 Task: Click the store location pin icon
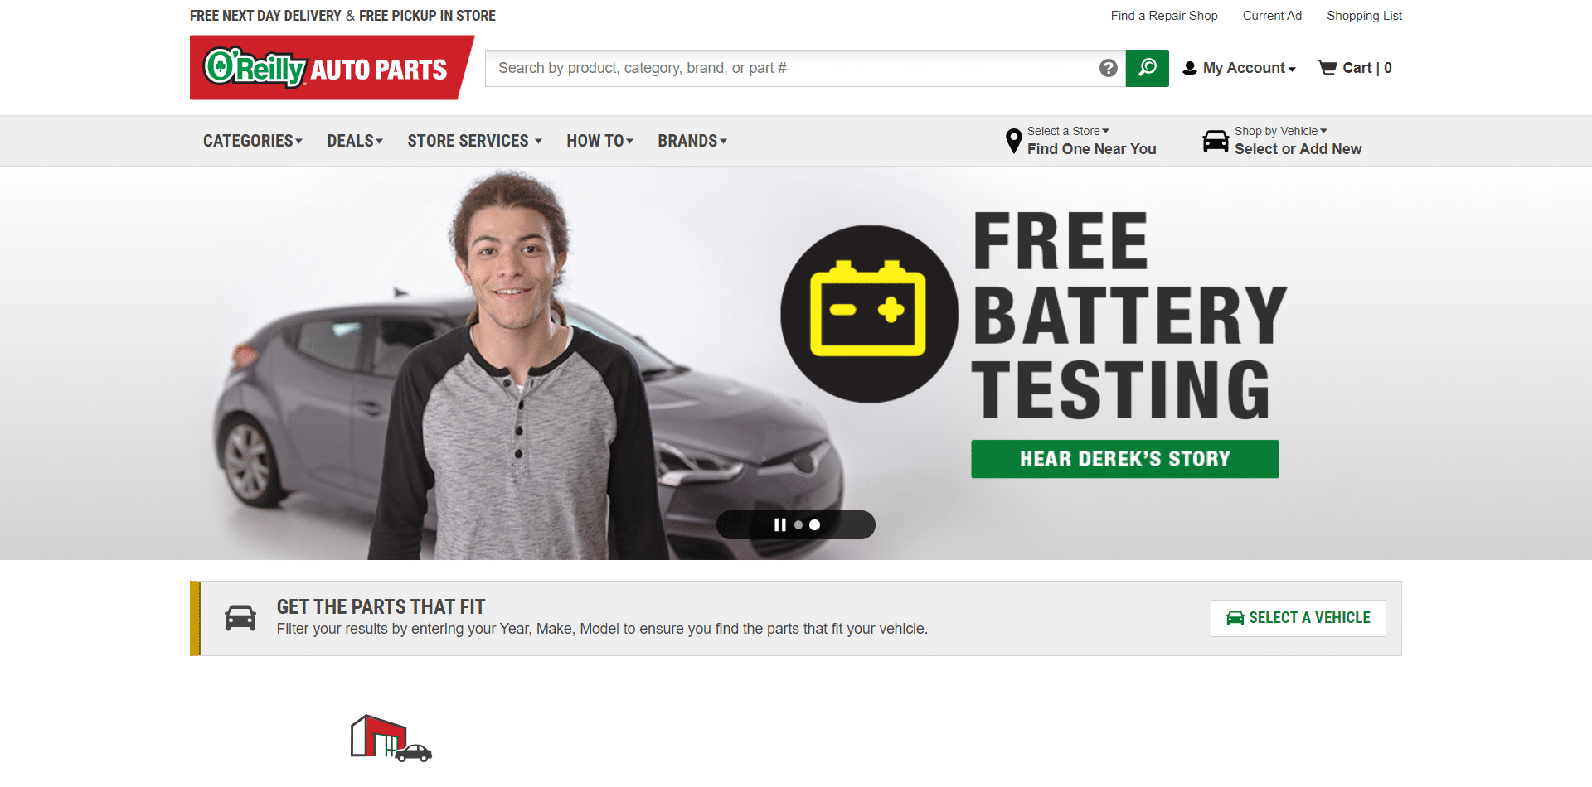1013,141
